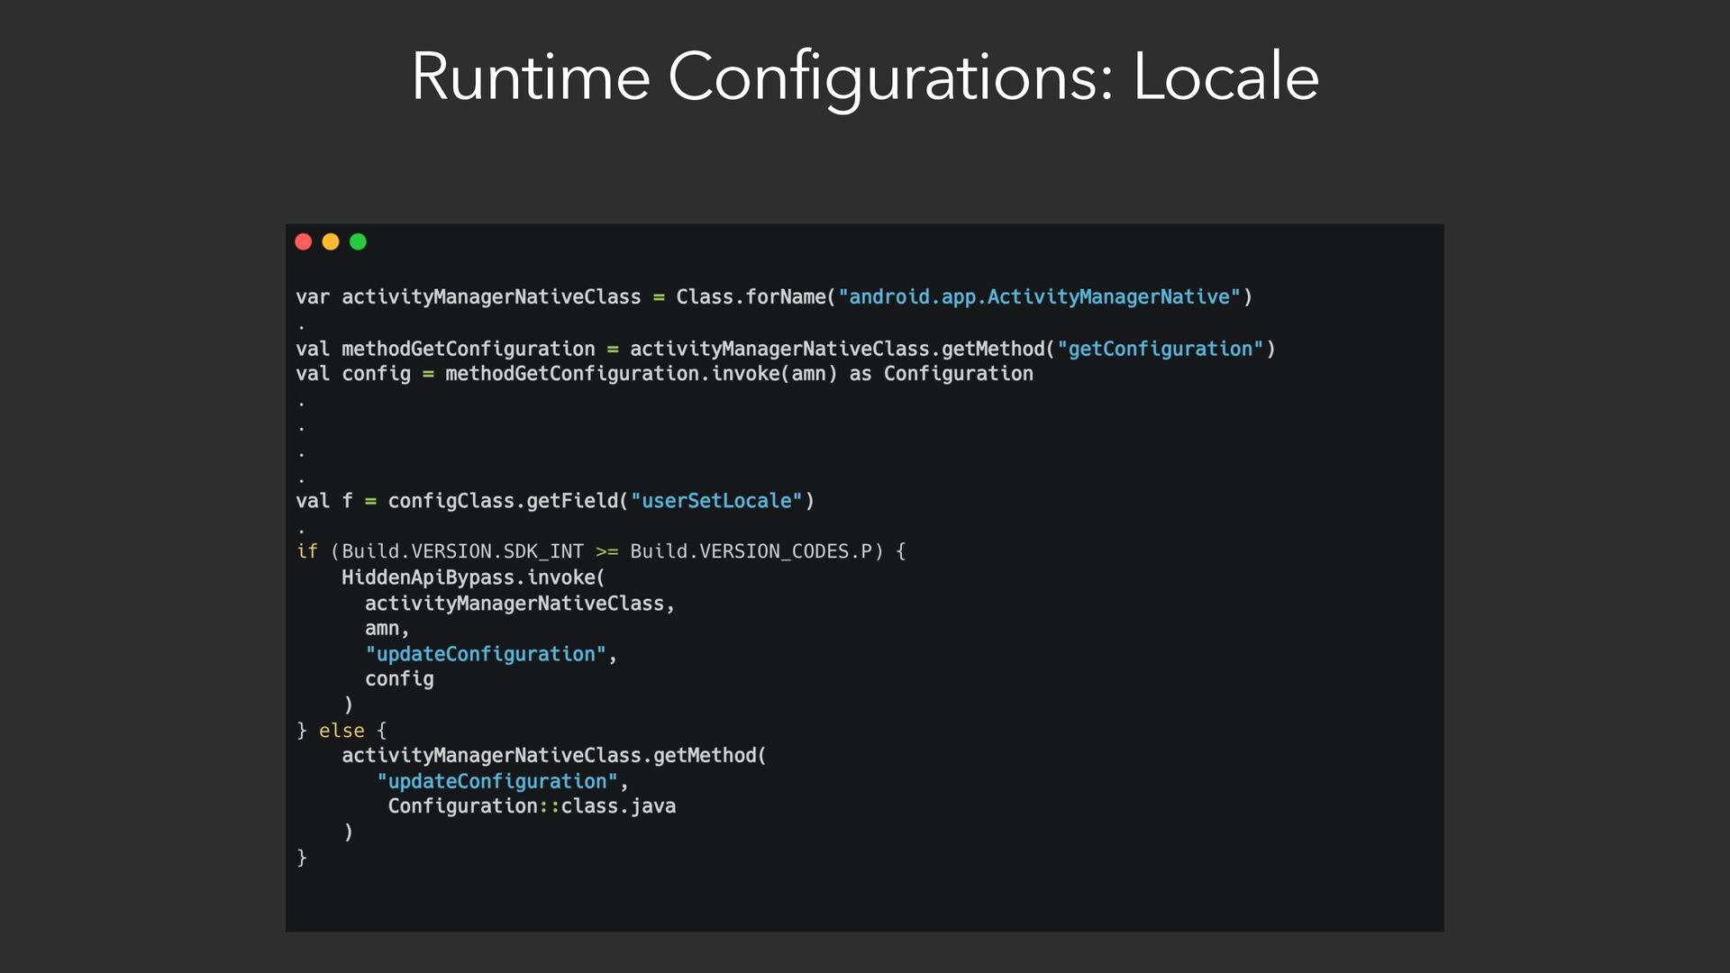This screenshot has height=973, width=1730.
Task: Click Build.VERSION_CODES.P in the condition
Action: (751, 551)
